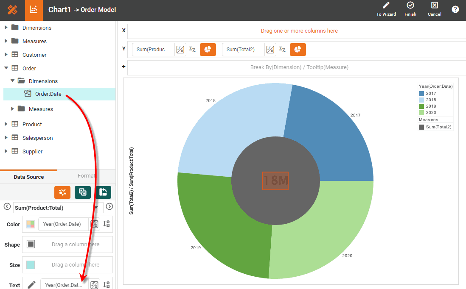Expand the Measures folder under Order
Viewport: 466px width, 289px height.
[12, 109]
